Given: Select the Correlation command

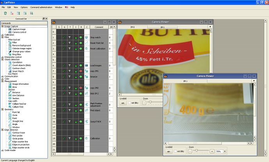Looking at the screenshot, I should [x=17, y=62].
